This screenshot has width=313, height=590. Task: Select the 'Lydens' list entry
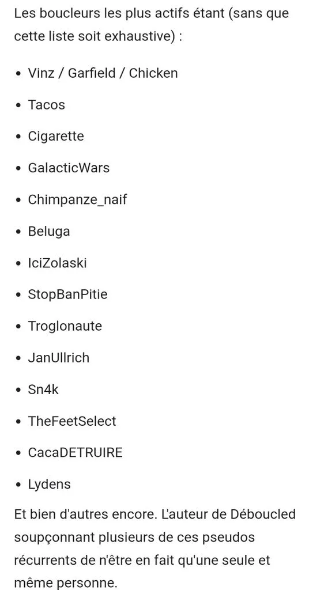[x=50, y=484]
